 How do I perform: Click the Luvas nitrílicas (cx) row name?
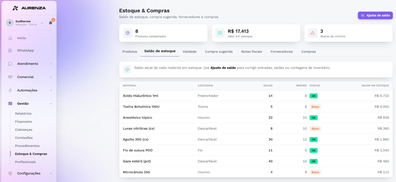point(139,128)
